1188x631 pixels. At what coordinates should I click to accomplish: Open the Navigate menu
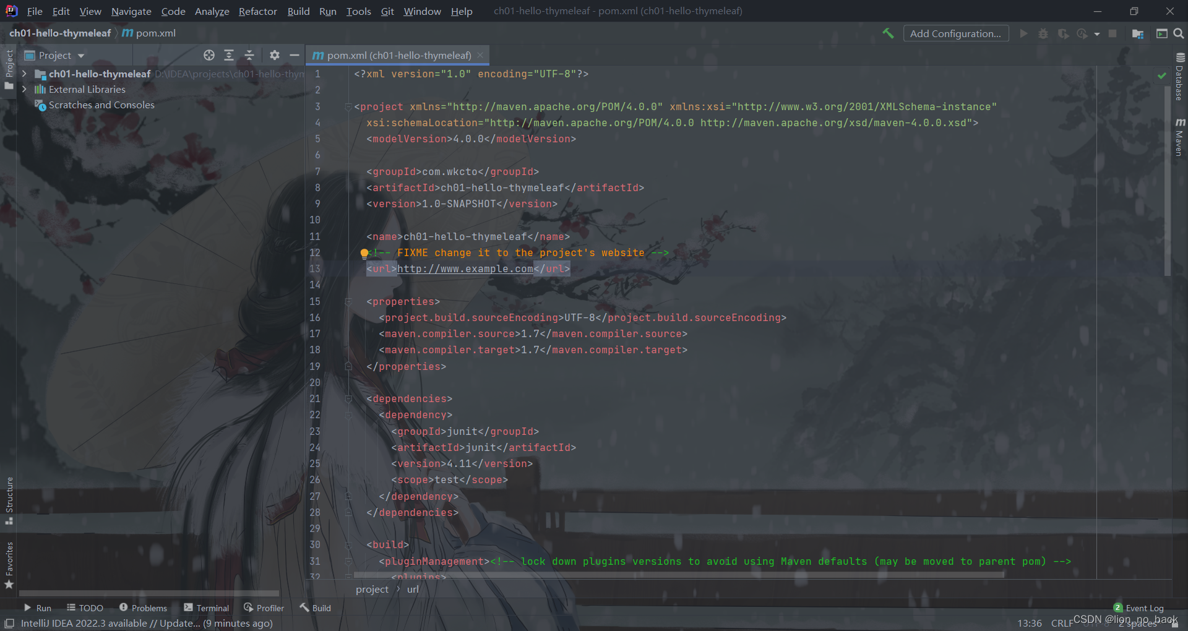coord(131,11)
